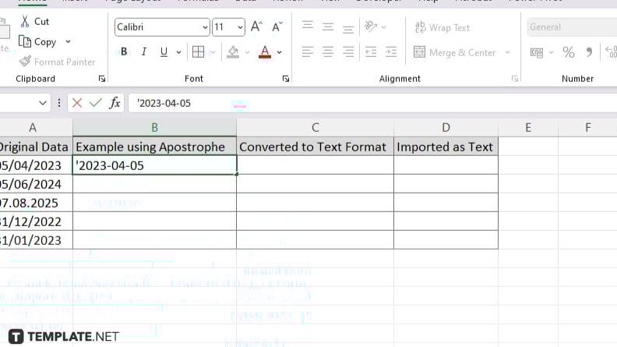Click the Decrease Font Size icon

click(277, 27)
